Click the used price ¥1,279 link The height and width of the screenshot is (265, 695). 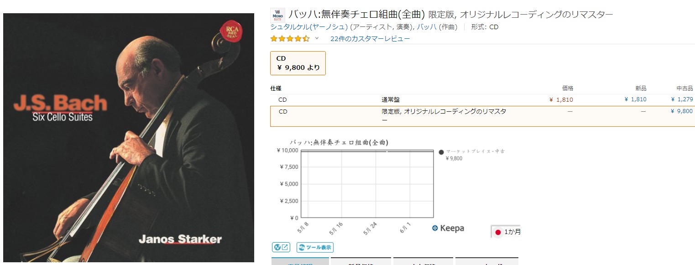click(x=682, y=99)
